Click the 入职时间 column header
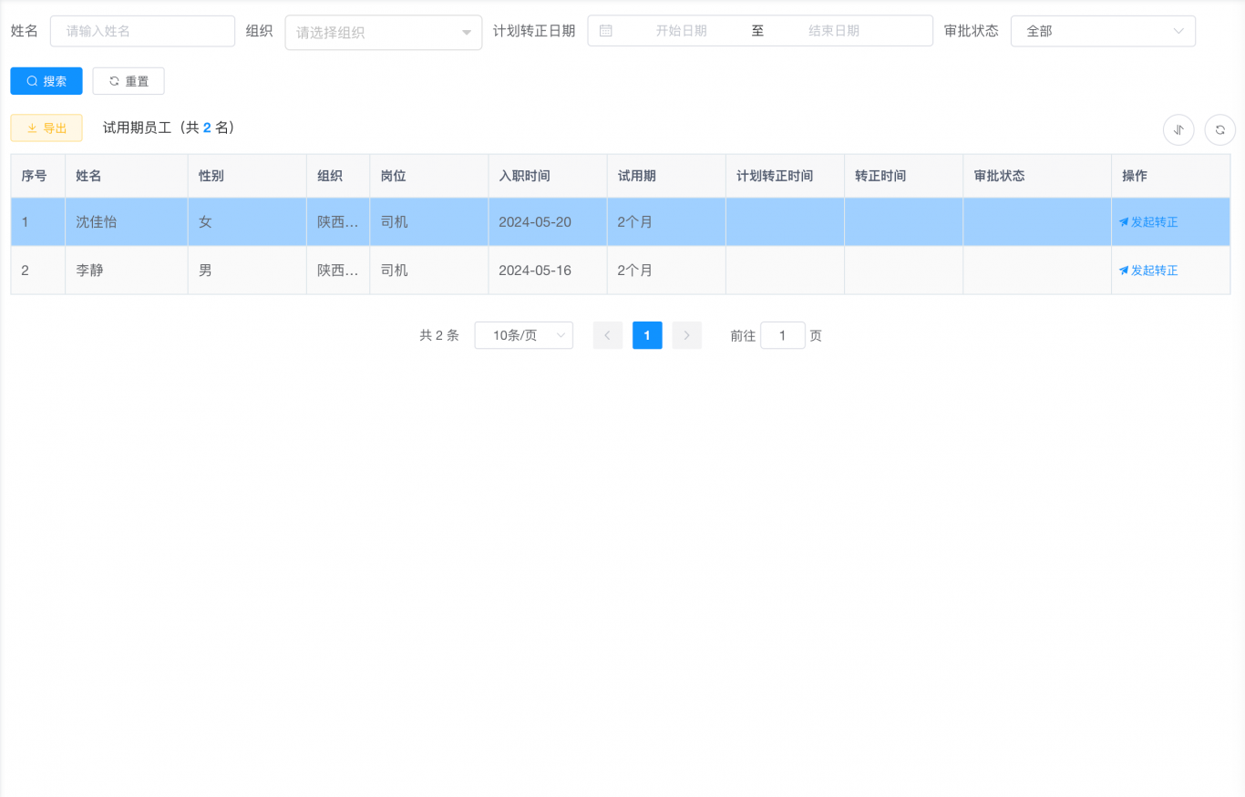This screenshot has height=797, width=1245. click(548, 176)
